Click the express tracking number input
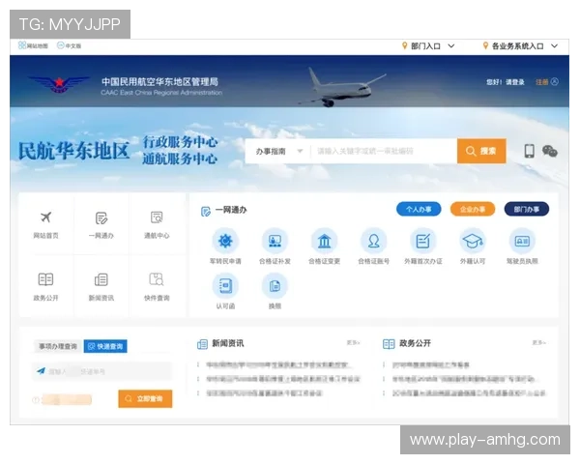The image size is (580, 464). 102,371
